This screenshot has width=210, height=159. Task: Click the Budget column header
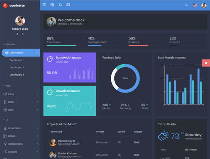click(138, 132)
